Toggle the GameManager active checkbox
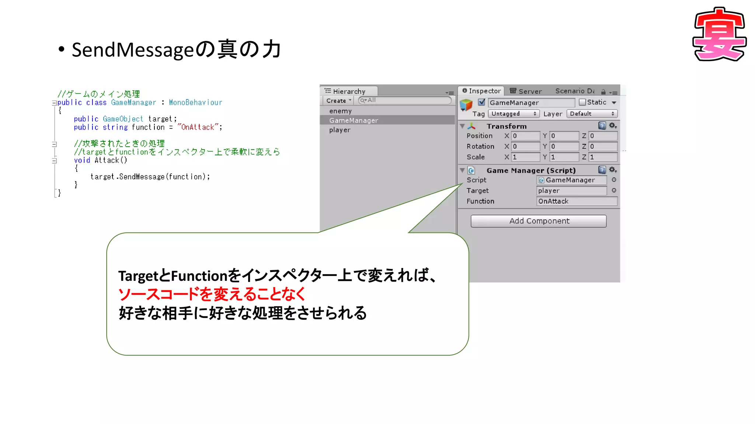The height and width of the screenshot is (424, 755). [x=481, y=102]
